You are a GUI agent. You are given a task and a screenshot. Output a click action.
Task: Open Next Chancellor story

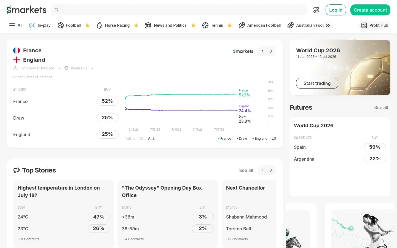click(245, 188)
